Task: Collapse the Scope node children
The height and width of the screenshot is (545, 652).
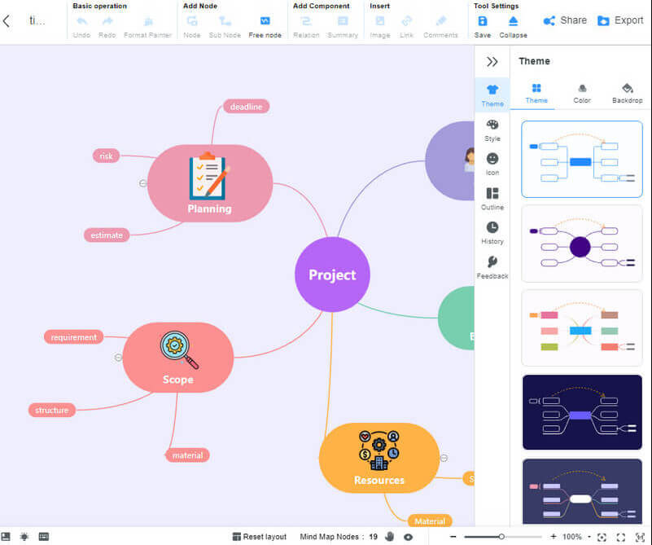Action: click(x=118, y=357)
